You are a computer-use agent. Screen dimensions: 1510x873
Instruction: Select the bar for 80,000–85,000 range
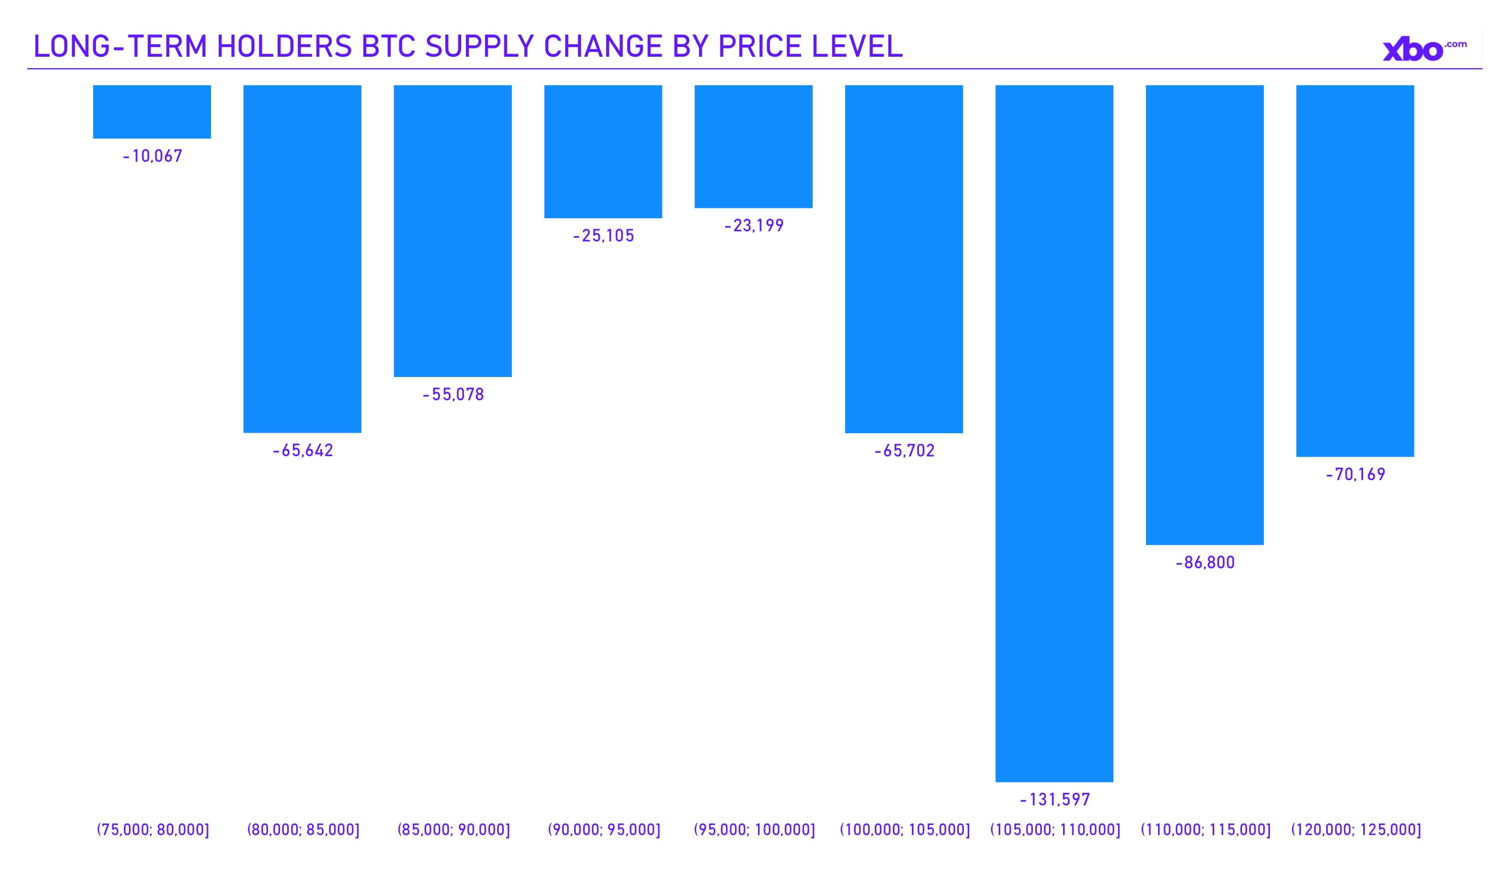point(302,258)
